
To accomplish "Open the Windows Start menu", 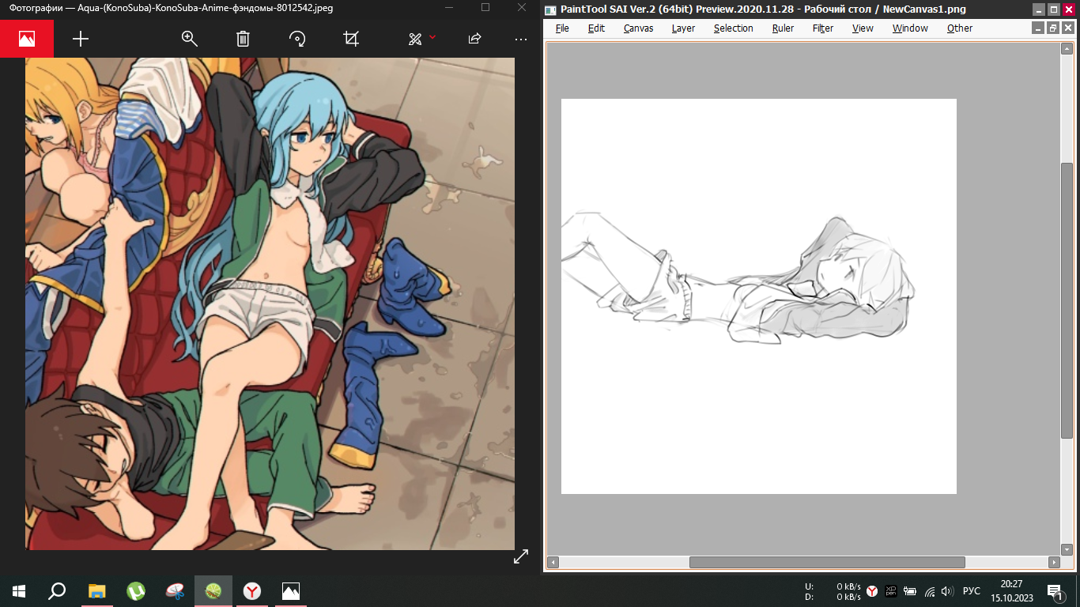I will (19, 591).
